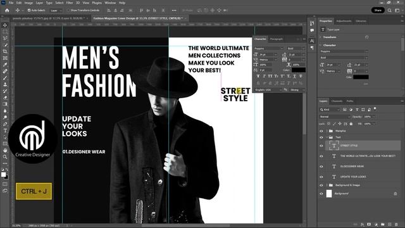Viewport: 405px width, 228px height.
Task: Filter layers by type (T) icon
Action: tap(357, 110)
